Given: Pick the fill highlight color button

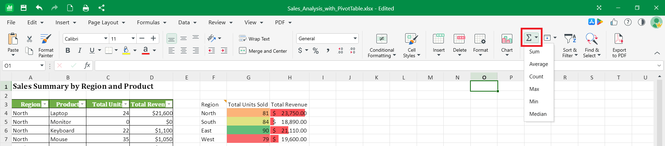Looking at the screenshot, I should (x=126, y=51).
